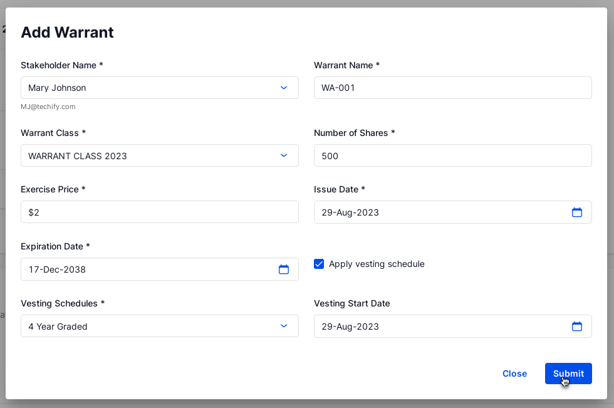The height and width of the screenshot is (408, 614).
Task: Expand the Warrant Class dropdown
Action: [x=283, y=155]
